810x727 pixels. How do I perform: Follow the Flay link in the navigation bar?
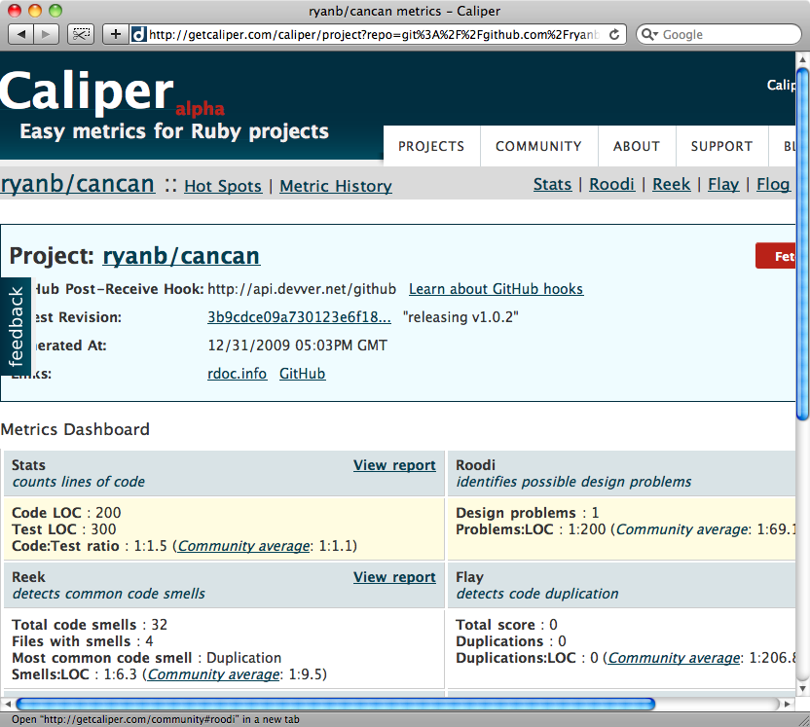tap(723, 184)
